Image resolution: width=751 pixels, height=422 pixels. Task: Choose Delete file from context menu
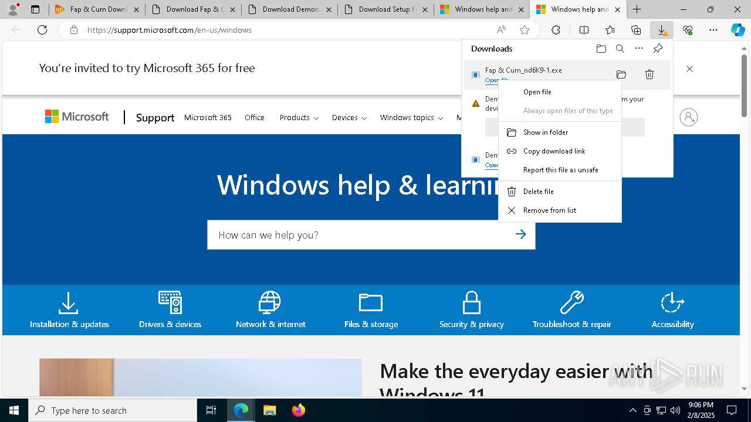560,192
